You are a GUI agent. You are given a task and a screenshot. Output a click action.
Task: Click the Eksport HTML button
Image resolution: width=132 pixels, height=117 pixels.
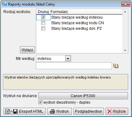[x=24, y=111]
